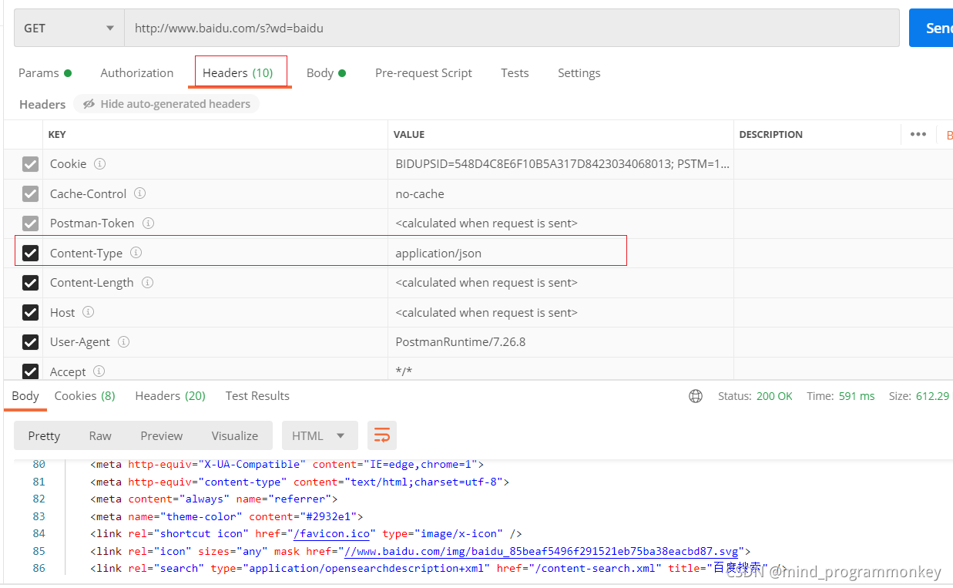The width and height of the screenshot is (953, 588).
Task: Show info for Content-Length header
Action: (147, 282)
